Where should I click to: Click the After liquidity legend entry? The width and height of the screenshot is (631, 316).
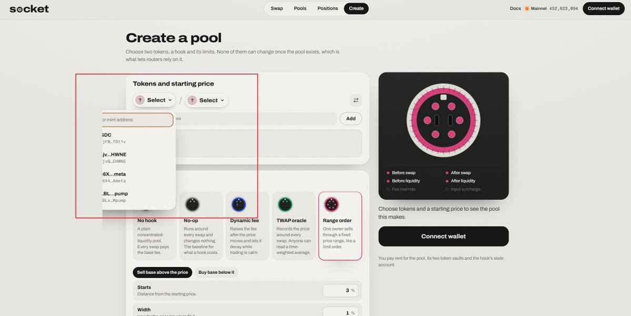tap(460, 181)
